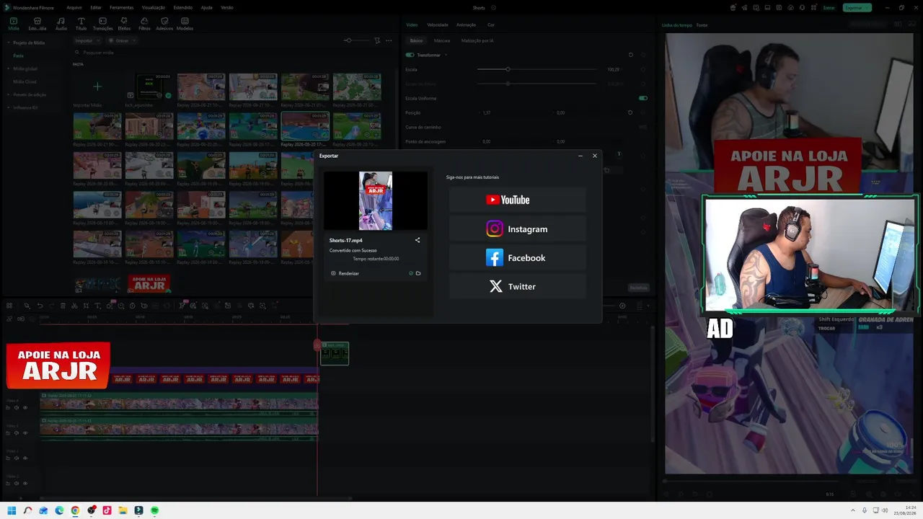Open the Versão menu

227,7
